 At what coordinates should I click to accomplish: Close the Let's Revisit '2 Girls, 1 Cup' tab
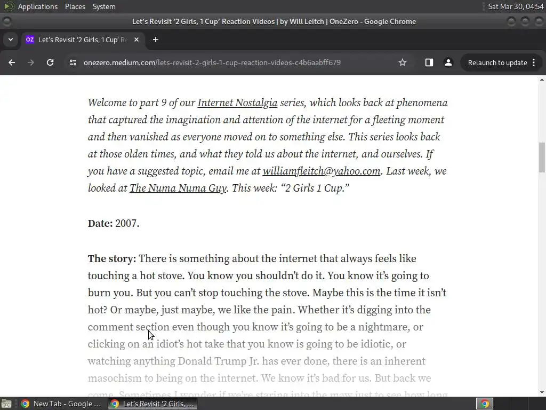point(136,40)
